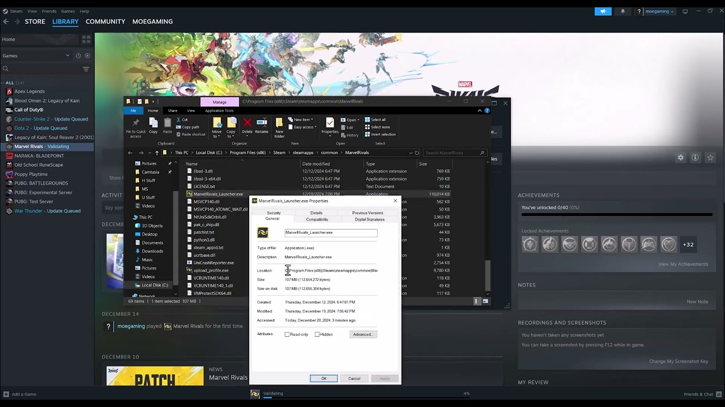Click Select all in the ribbon

(x=375, y=120)
